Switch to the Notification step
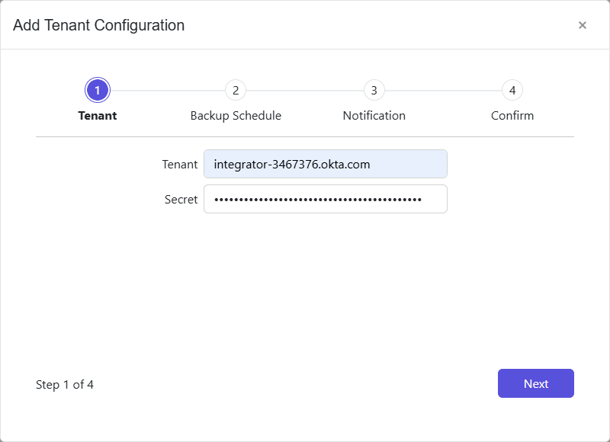This screenshot has width=610, height=442. click(x=374, y=115)
